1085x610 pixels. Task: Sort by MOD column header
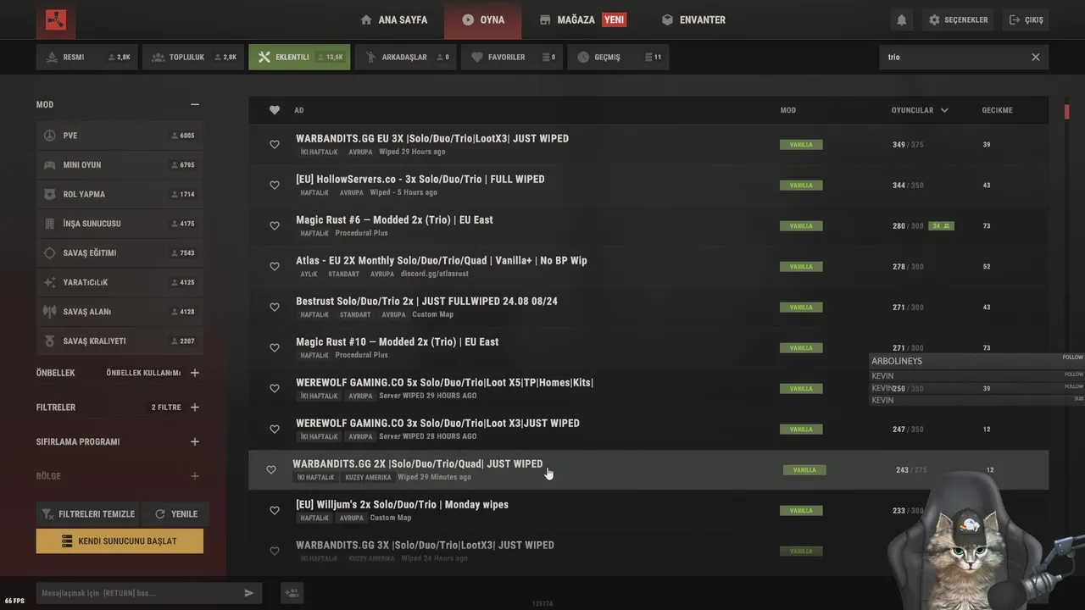pyautogui.click(x=788, y=110)
